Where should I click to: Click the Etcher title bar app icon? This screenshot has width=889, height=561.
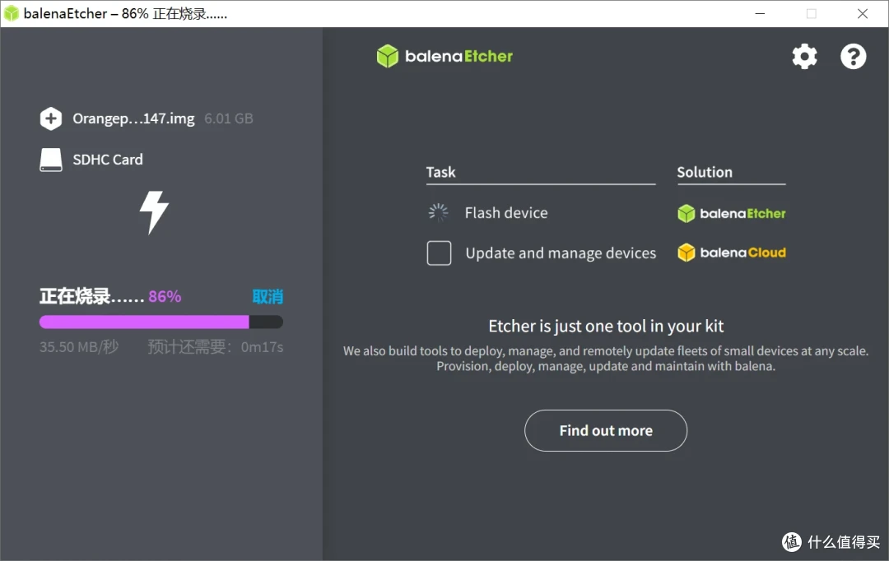point(12,14)
